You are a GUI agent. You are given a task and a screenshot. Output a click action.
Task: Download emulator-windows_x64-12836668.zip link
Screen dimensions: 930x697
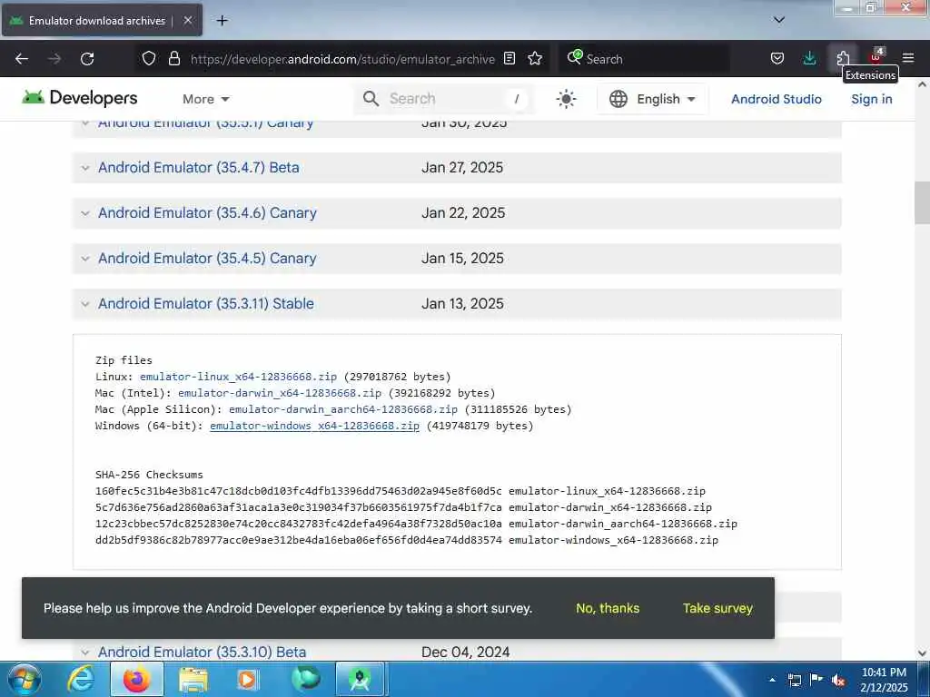(x=314, y=426)
